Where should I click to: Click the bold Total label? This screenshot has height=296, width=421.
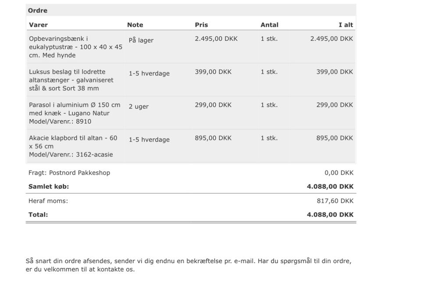[x=38, y=215]
